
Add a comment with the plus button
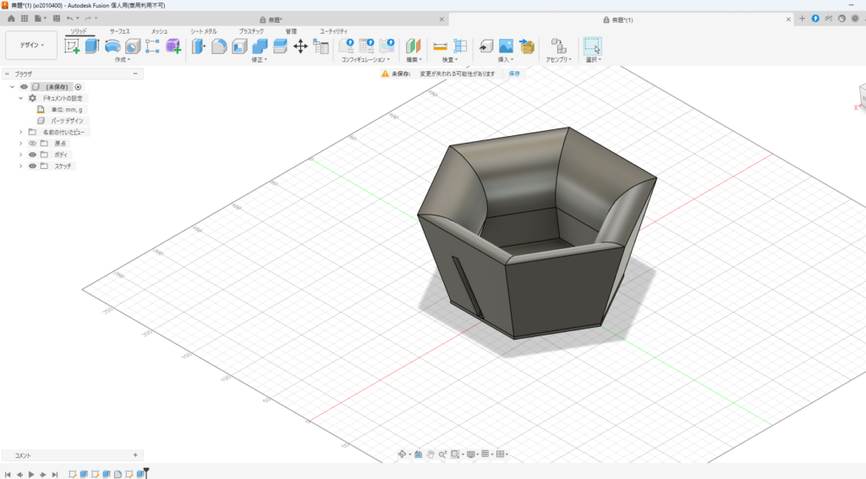135,455
